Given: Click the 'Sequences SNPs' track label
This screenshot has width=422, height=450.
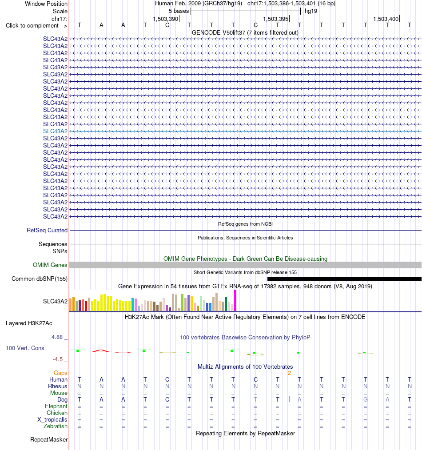Looking at the screenshot, I should [x=53, y=247].
